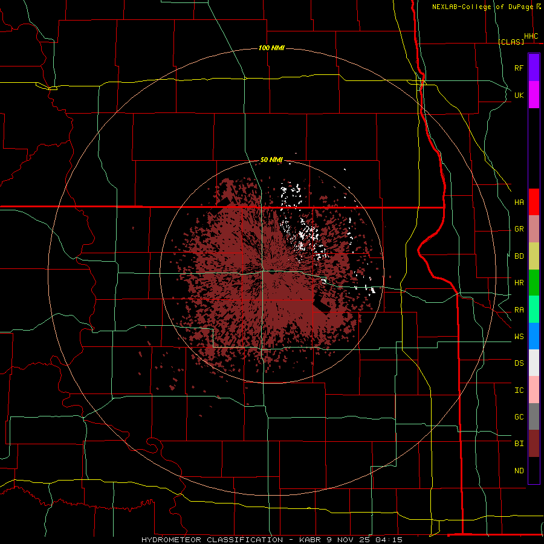This screenshot has width=544, height=544.
Task: Click the HA legend label
Action: [519, 202]
